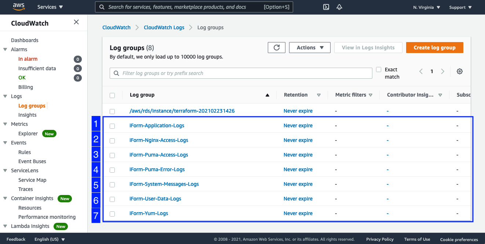Click the OK alarm count badge
The image size is (485, 244).
tap(77, 78)
